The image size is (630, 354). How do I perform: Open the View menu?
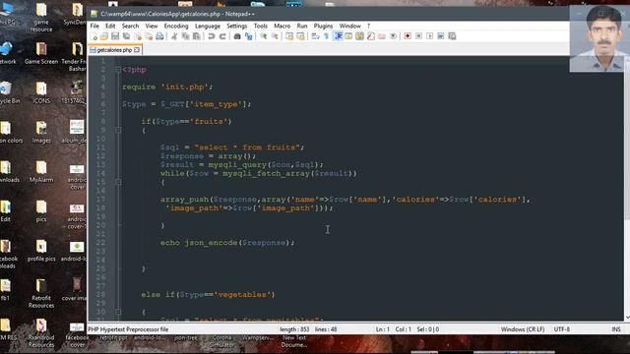(151, 26)
